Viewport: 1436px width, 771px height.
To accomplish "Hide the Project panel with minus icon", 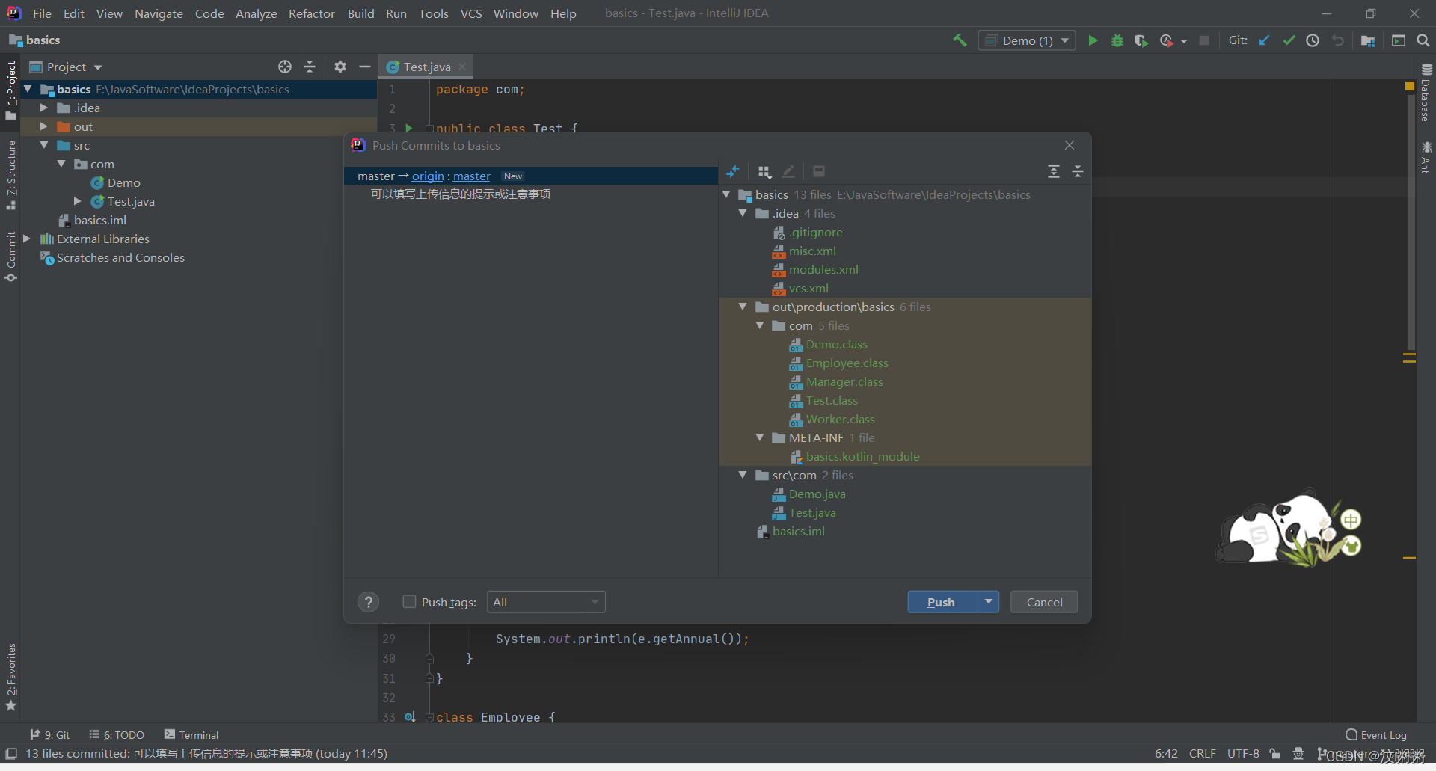I will [365, 67].
